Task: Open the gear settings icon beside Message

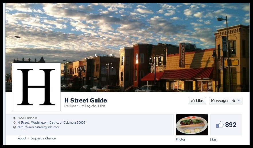Action: (x=233, y=101)
